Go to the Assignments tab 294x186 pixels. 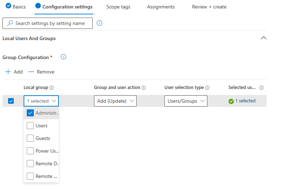tap(161, 7)
